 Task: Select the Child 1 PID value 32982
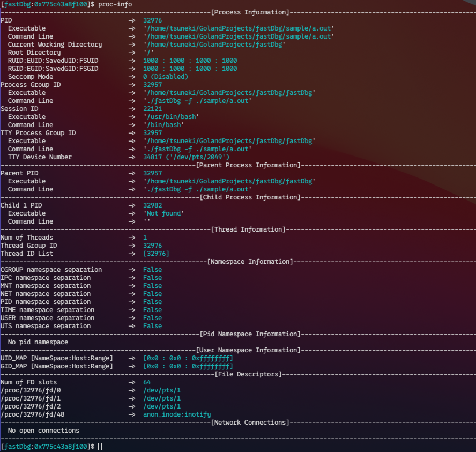(152, 205)
